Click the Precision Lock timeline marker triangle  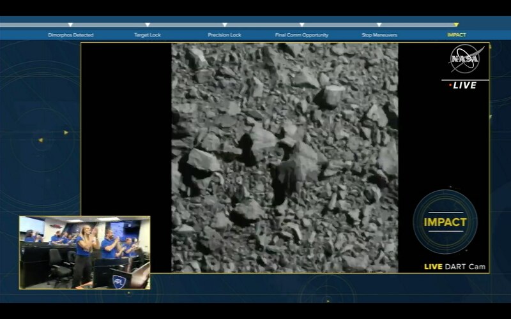point(225,25)
